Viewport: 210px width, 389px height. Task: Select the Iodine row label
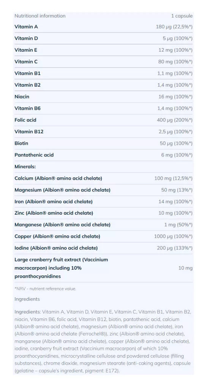click(x=56, y=248)
